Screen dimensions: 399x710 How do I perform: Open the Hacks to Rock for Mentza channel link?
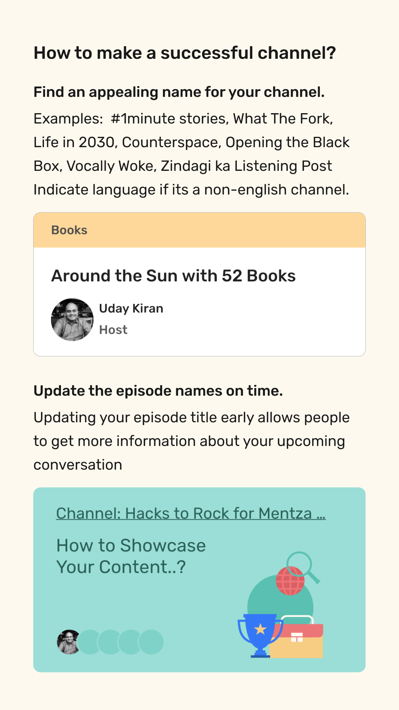(191, 513)
